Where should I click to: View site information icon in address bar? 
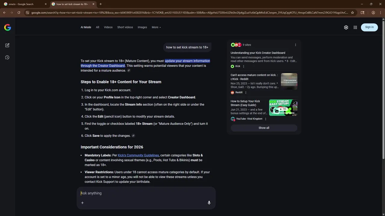(27, 13)
